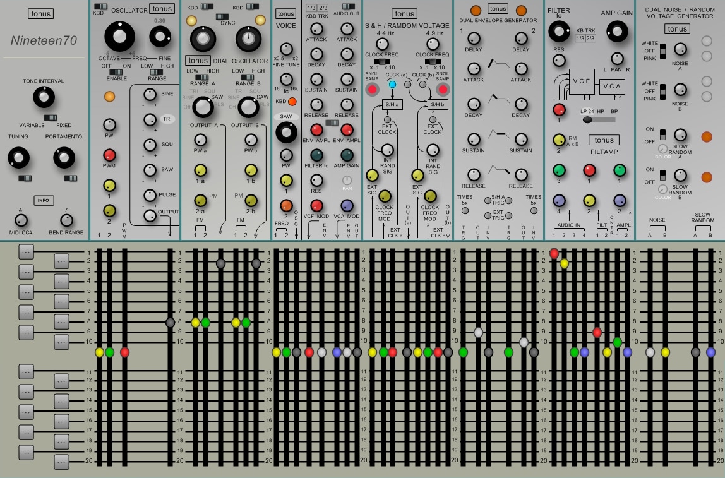Toggle the Variable/Fixed tone interval switch
The height and width of the screenshot is (478, 725).
pyautogui.click(x=50, y=117)
